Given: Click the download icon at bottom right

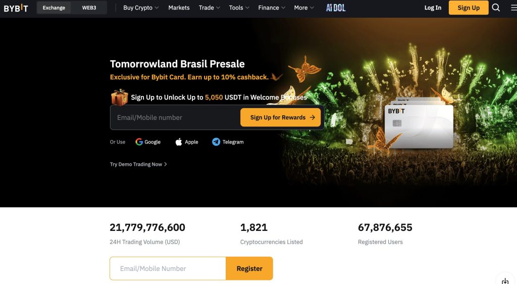Looking at the screenshot, I should pos(505,280).
